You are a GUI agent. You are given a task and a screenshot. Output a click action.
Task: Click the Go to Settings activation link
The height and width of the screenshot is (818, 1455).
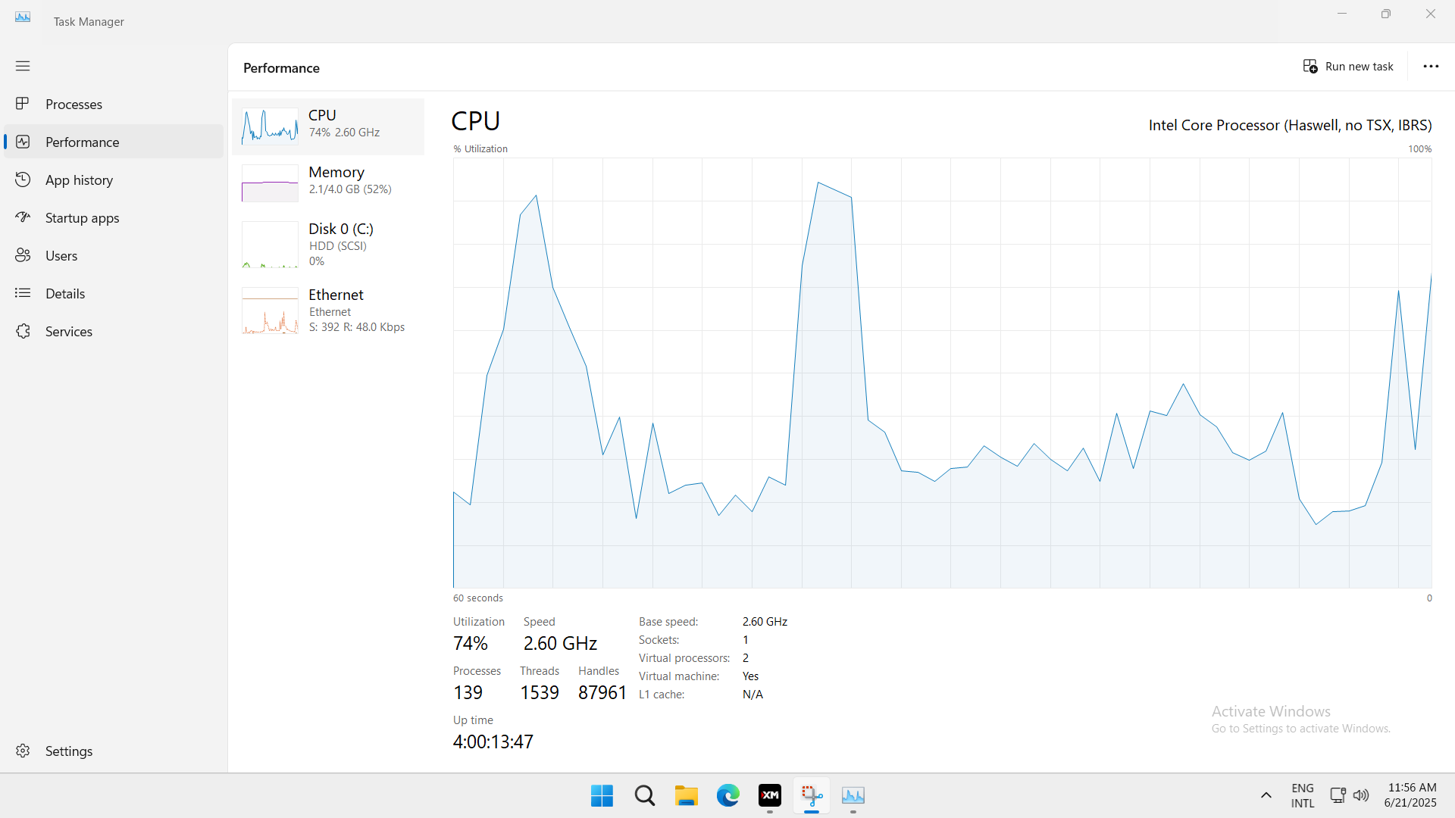(x=1300, y=728)
